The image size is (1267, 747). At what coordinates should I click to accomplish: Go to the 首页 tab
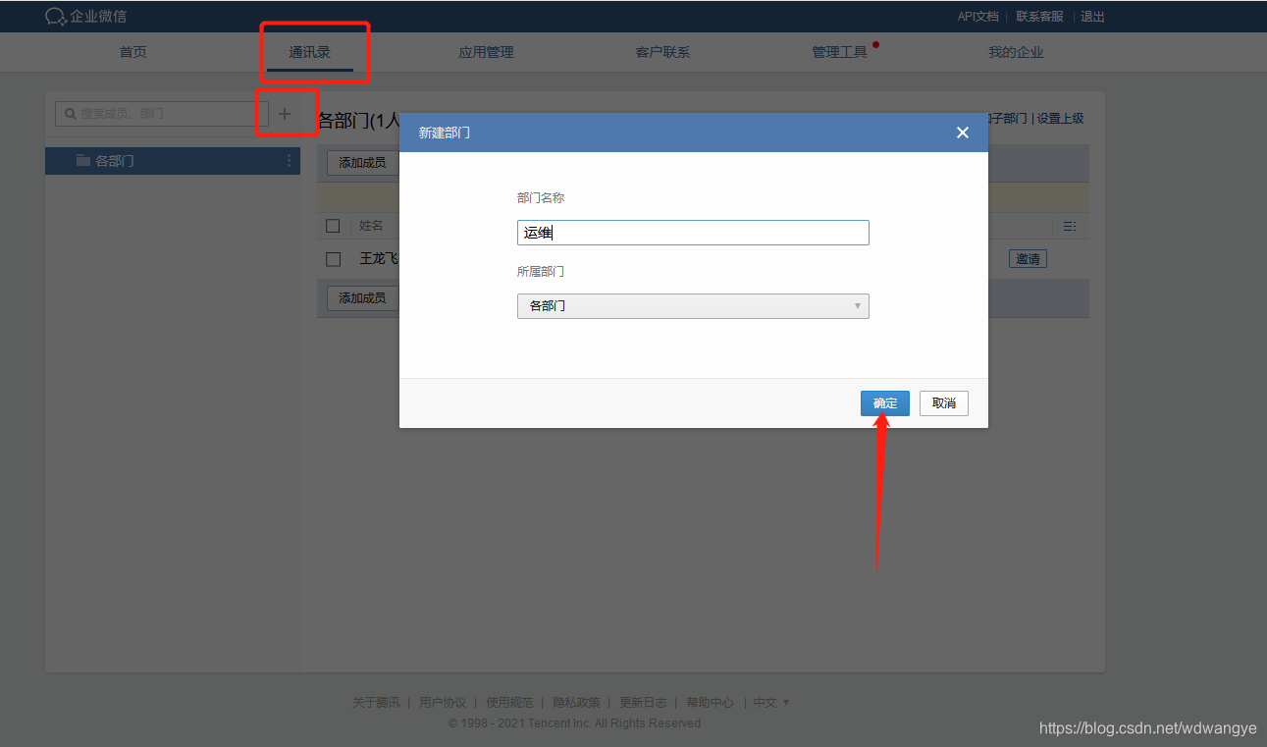pos(133,52)
